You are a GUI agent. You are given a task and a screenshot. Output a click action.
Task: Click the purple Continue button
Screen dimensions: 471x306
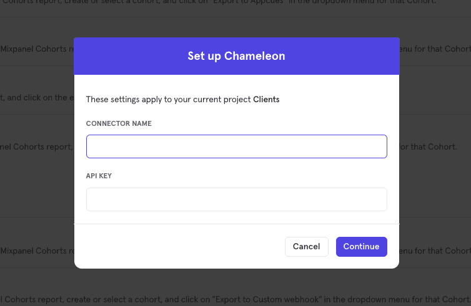pyautogui.click(x=361, y=247)
